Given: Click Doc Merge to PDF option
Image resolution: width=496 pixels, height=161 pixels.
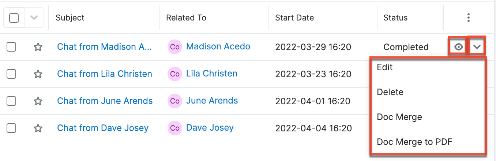Looking at the screenshot, I should [414, 142].
